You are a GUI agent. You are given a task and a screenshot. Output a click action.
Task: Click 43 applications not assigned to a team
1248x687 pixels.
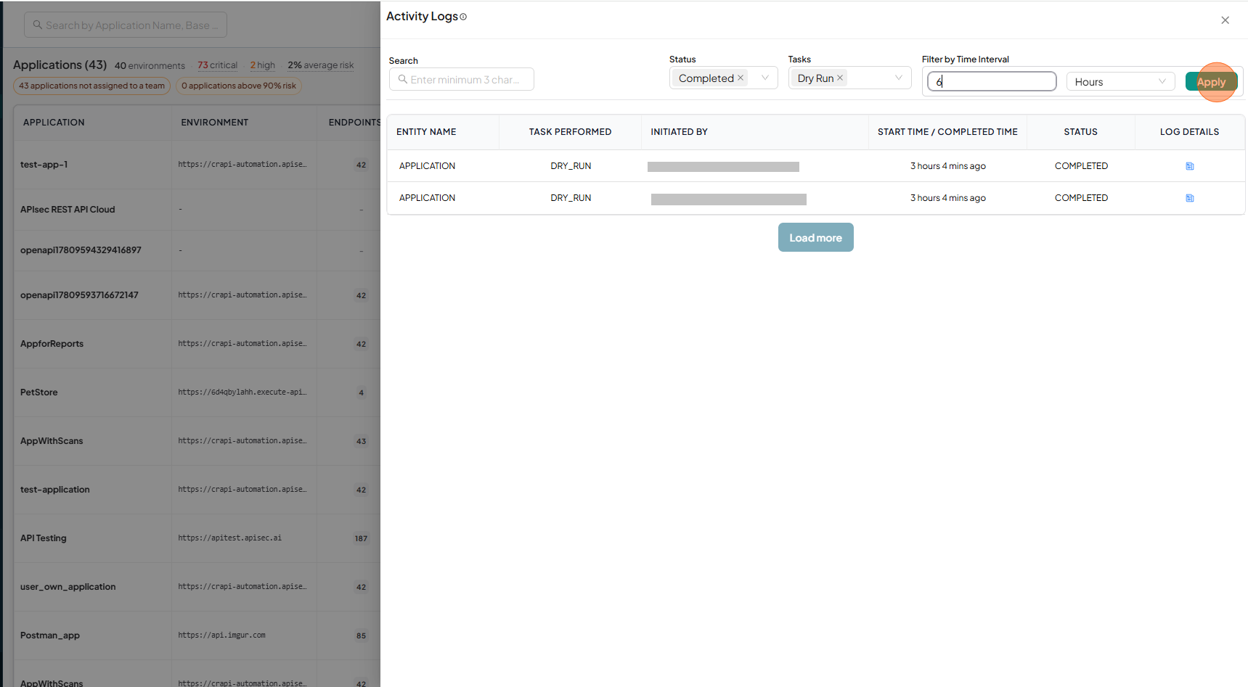91,86
